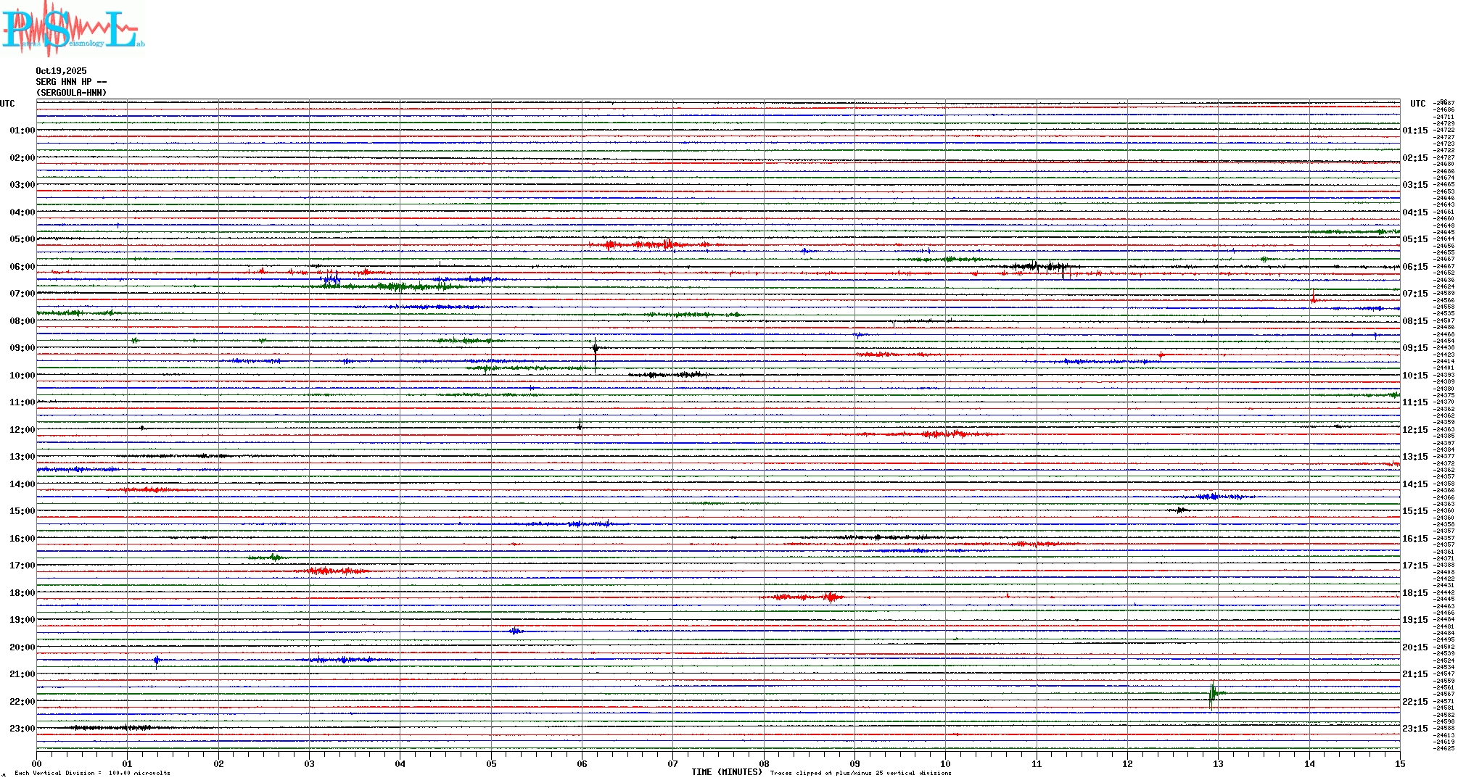Click the red spike near 07:15 label
Image resolution: width=1458 pixels, height=783 pixels.
[x=1313, y=296]
